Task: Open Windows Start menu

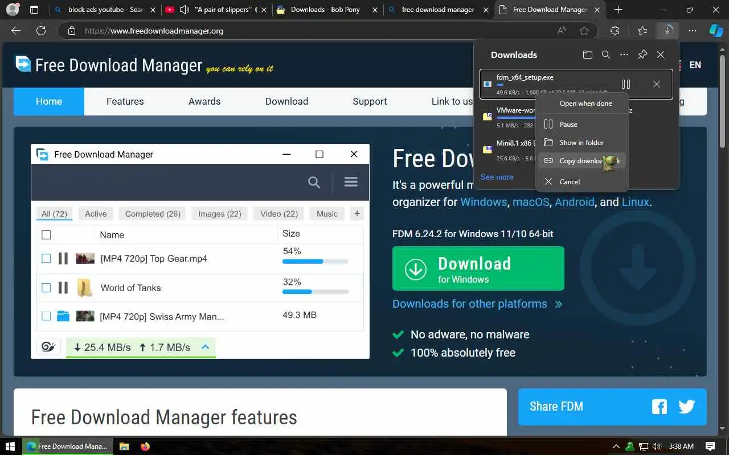Action: click(x=10, y=446)
